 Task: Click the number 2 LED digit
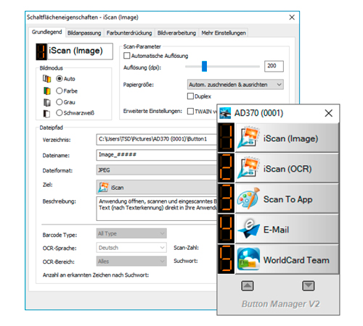tap(226, 168)
